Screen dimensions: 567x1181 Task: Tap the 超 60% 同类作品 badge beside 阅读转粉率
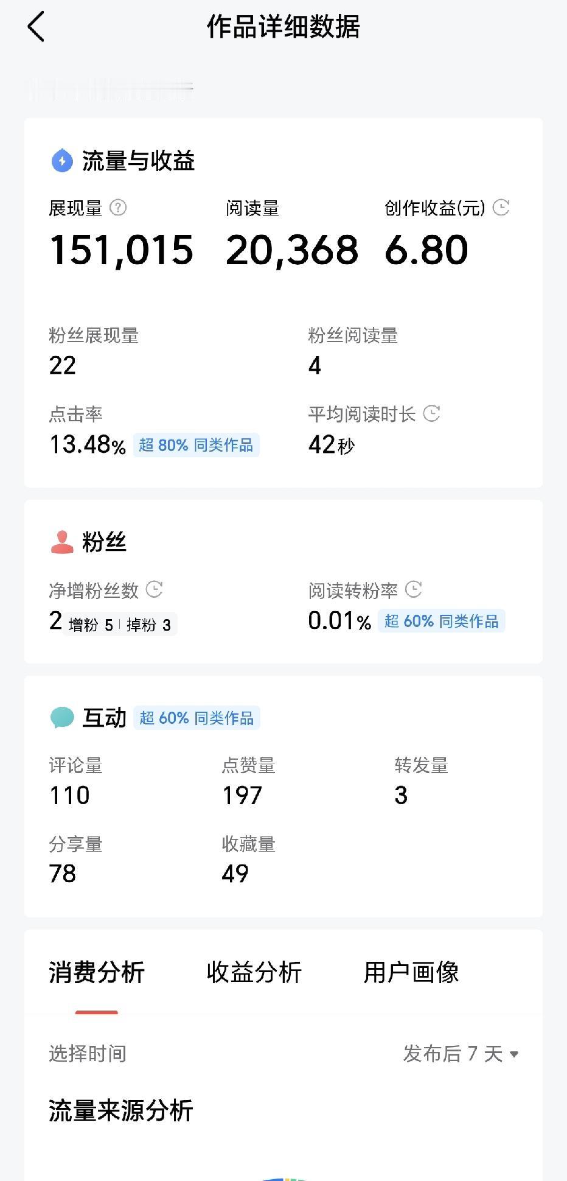click(x=442, y=621)
